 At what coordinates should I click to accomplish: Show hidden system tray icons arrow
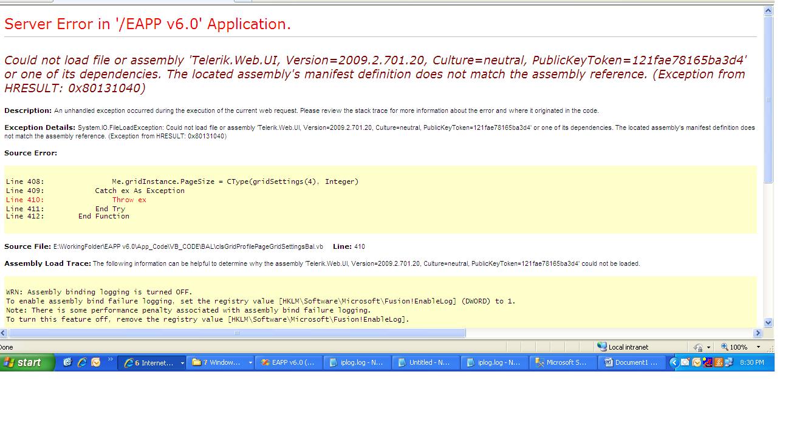674,362
